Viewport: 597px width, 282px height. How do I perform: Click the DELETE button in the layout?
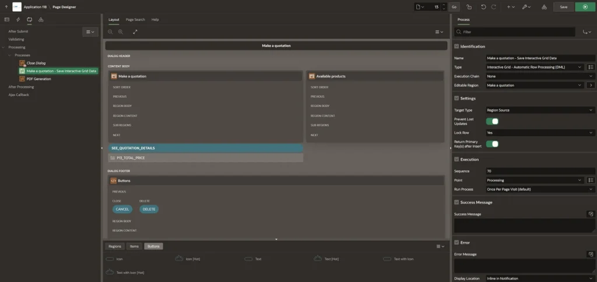point(149,209)
